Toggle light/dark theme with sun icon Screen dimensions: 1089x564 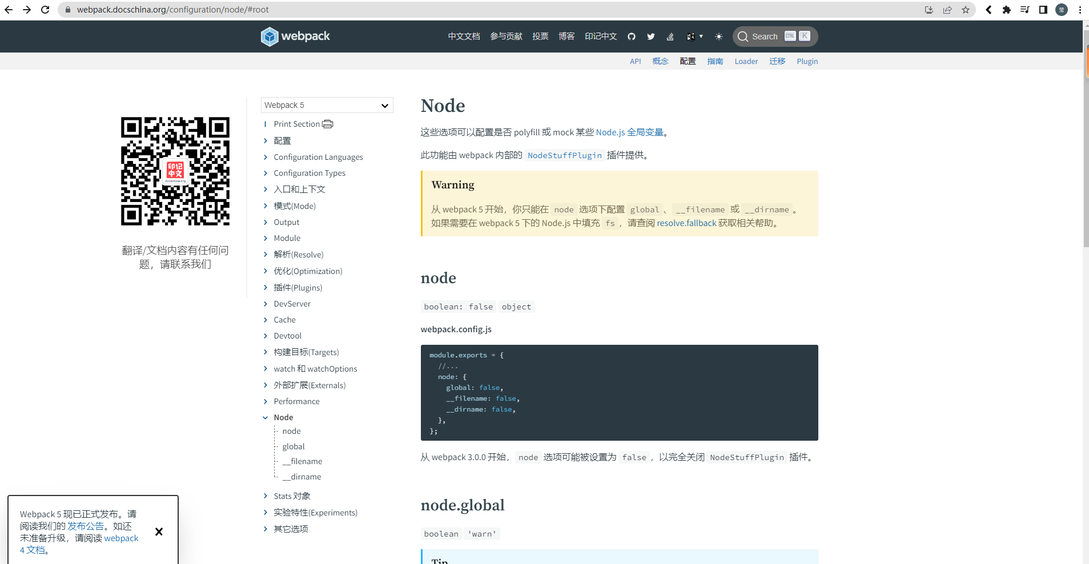(x=719, y=37)
